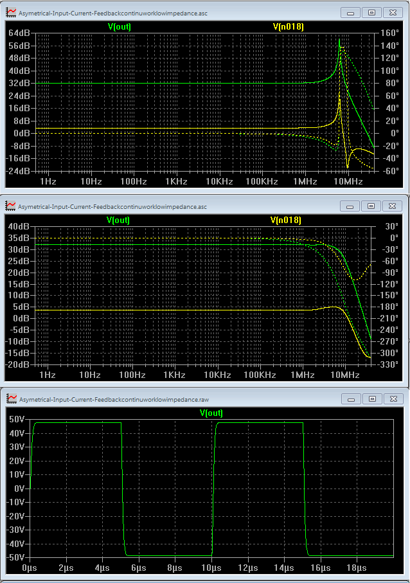Click the 18µs time label in transient plot

point(356,568)
